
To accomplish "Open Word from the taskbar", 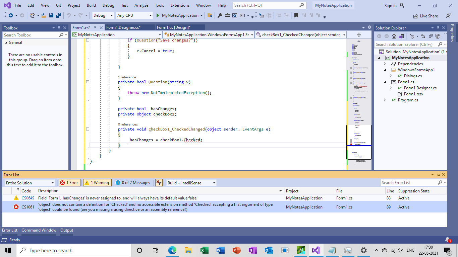I will [x=220, y=250].
